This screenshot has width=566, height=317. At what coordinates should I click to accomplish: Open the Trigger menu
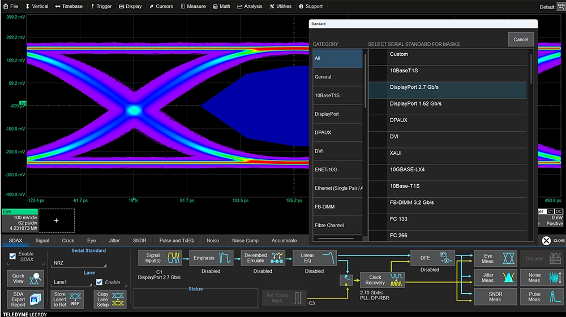(x=101, y=6)
